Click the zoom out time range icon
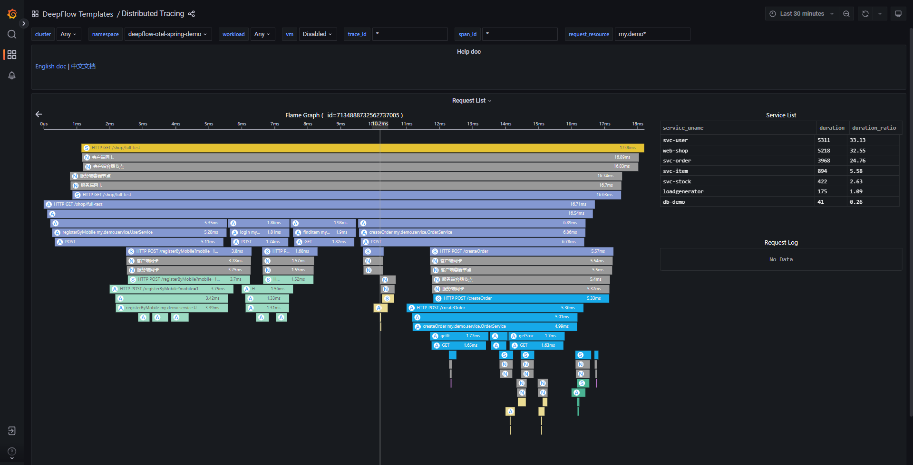This screenshot has width=913, height=465. click(x=846, y=14)
